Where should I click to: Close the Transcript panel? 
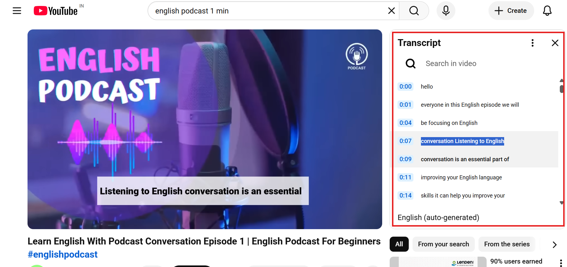(555, 43)
